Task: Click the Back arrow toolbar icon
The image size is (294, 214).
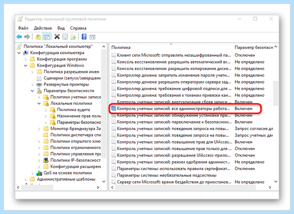Action: point(19,37)
